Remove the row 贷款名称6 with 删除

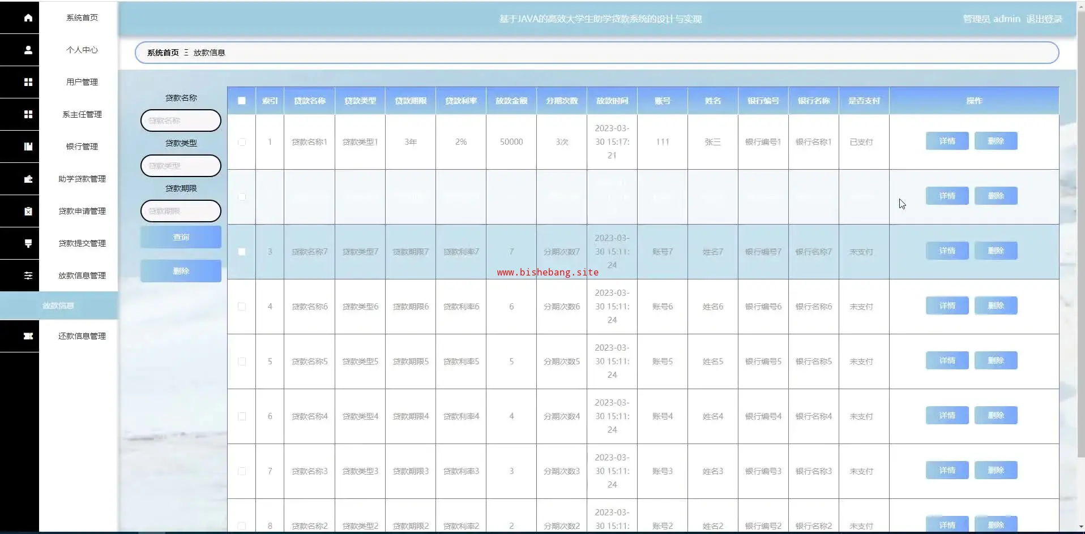click(996, 305)
